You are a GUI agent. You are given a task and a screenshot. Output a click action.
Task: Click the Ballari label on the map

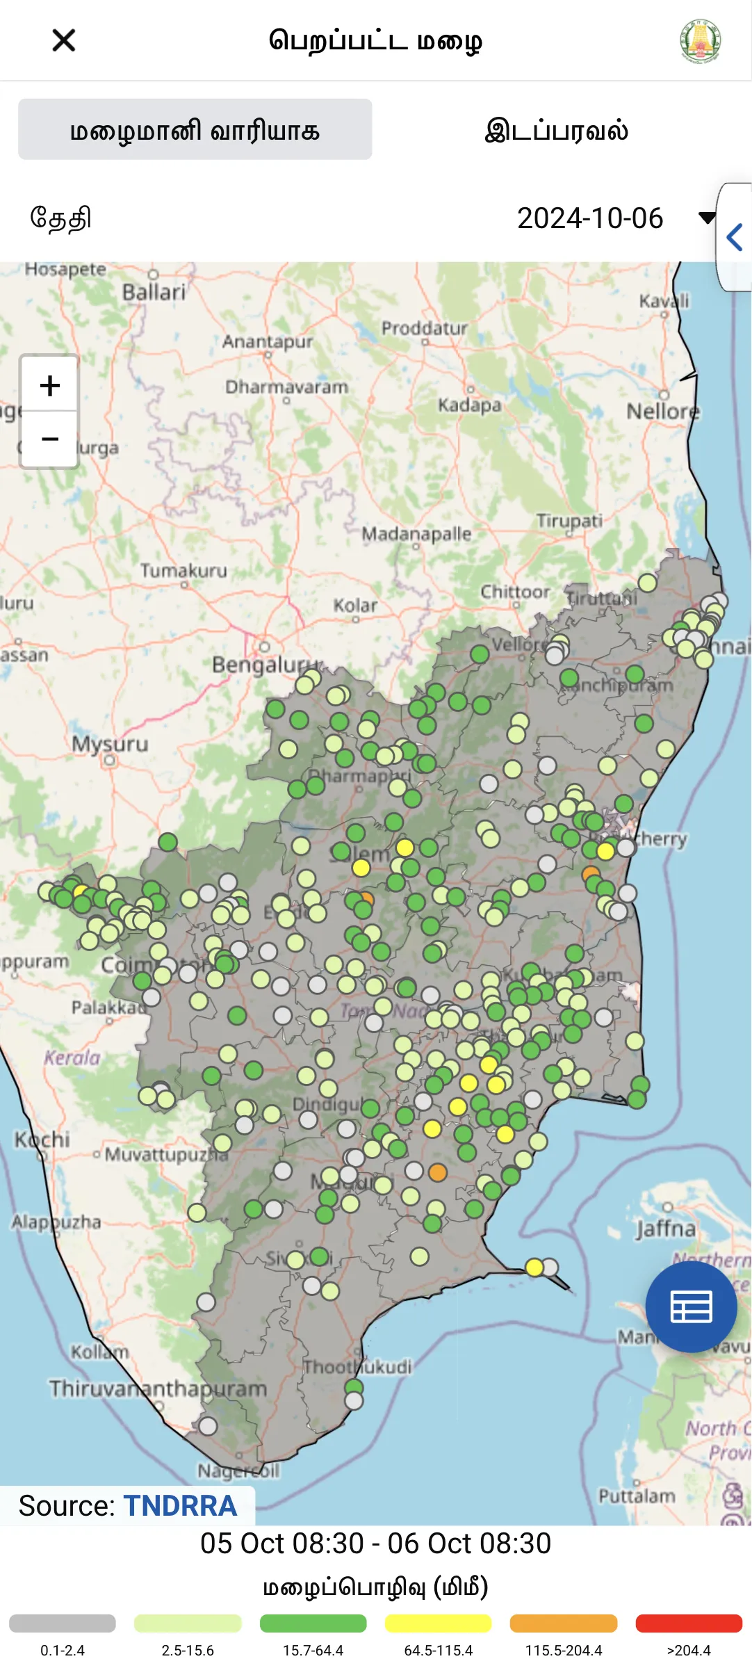coord(154,292)
